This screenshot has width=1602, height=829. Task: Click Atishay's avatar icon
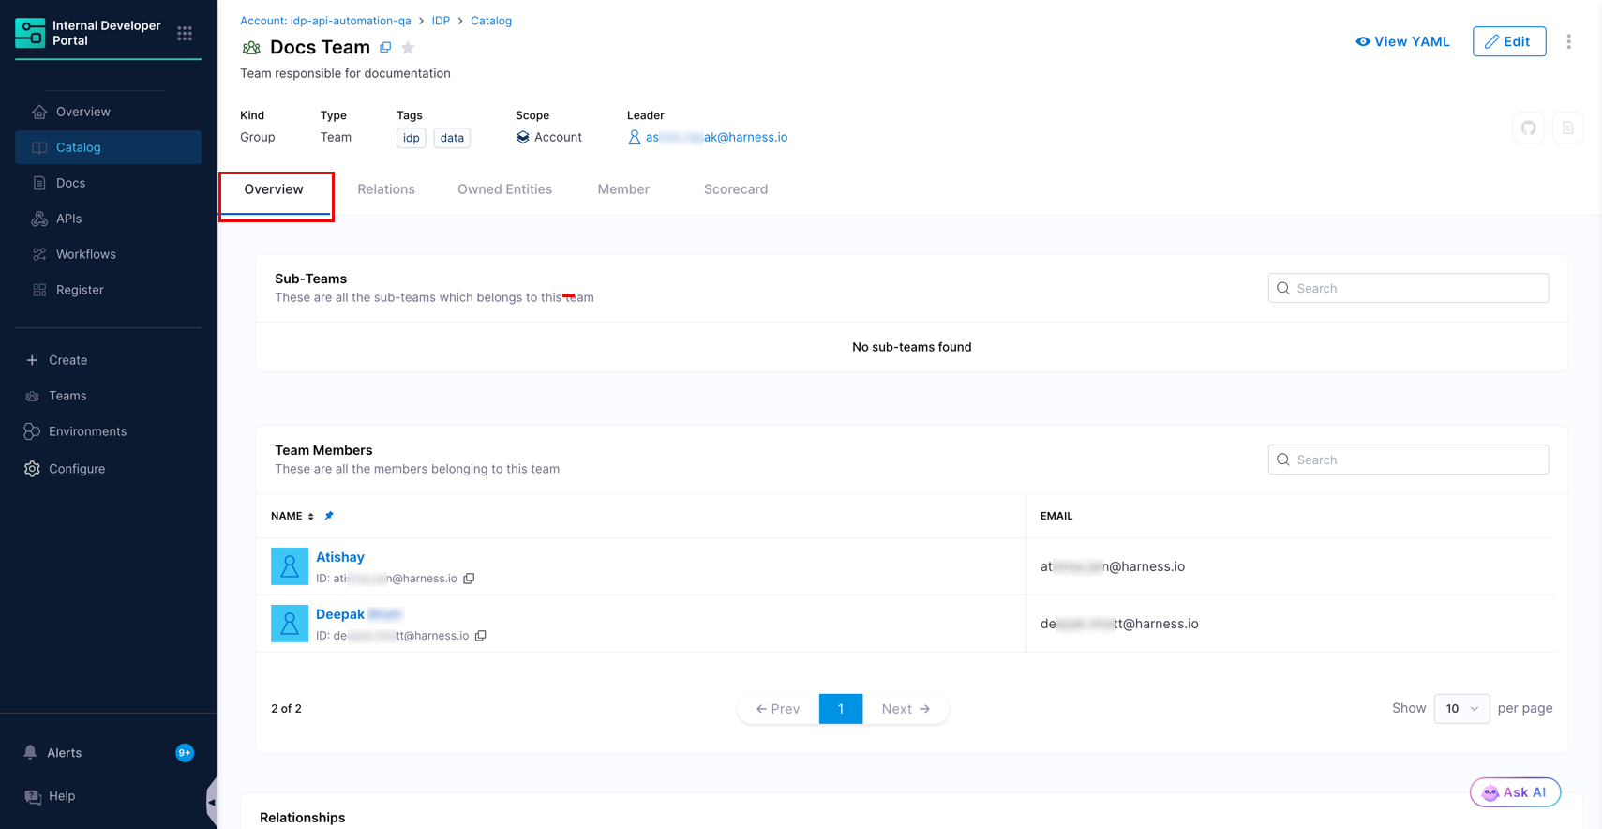coord(290,566)
